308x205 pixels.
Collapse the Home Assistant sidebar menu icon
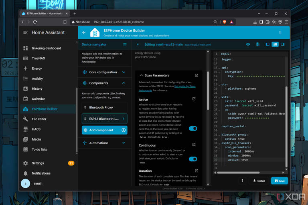pyautogui.click(x=25, y=32)
